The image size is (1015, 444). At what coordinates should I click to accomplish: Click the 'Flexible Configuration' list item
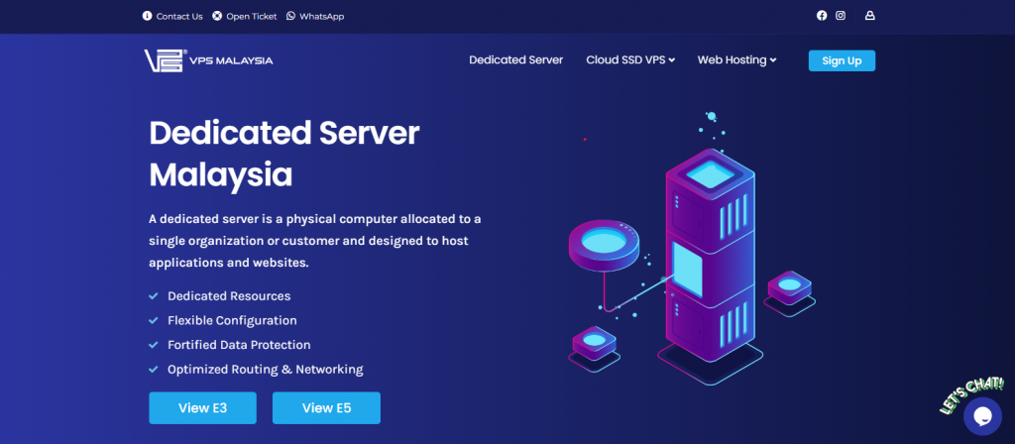click(232, 320)
